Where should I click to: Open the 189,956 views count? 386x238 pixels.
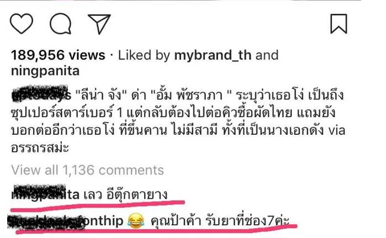[x=58, y=55]
